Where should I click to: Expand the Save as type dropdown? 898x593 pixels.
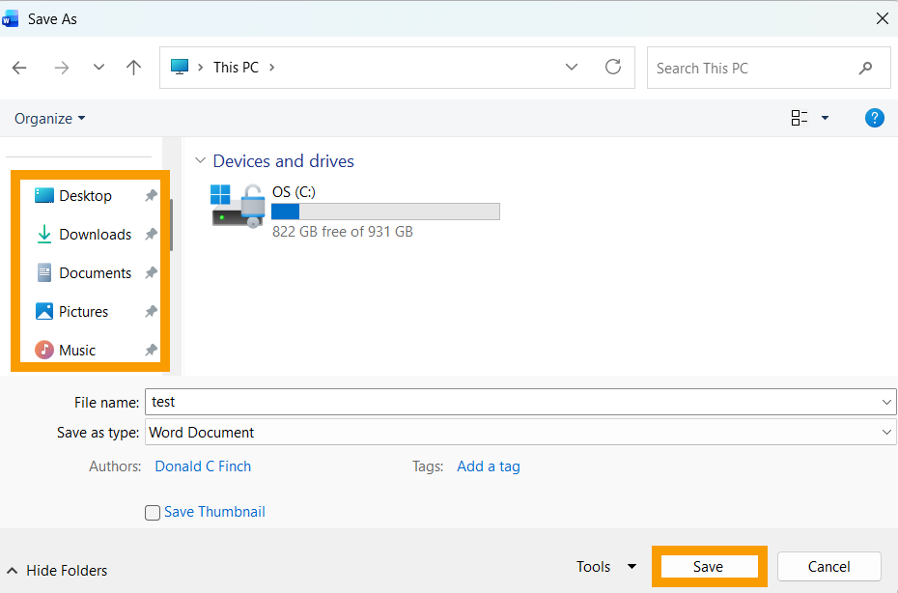886,433
